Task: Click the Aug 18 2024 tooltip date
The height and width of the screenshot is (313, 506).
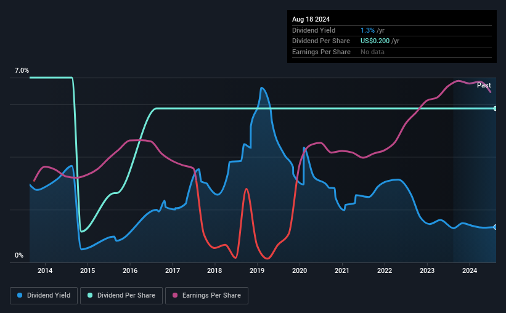Action: click(310, 20)
